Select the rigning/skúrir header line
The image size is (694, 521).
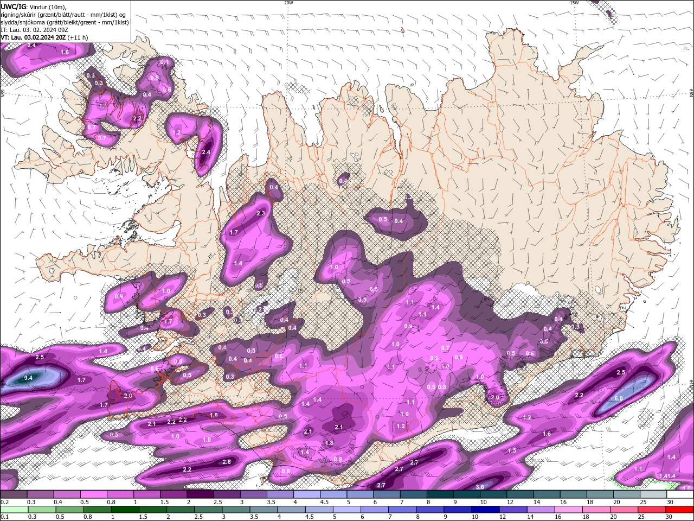point(63,15)
